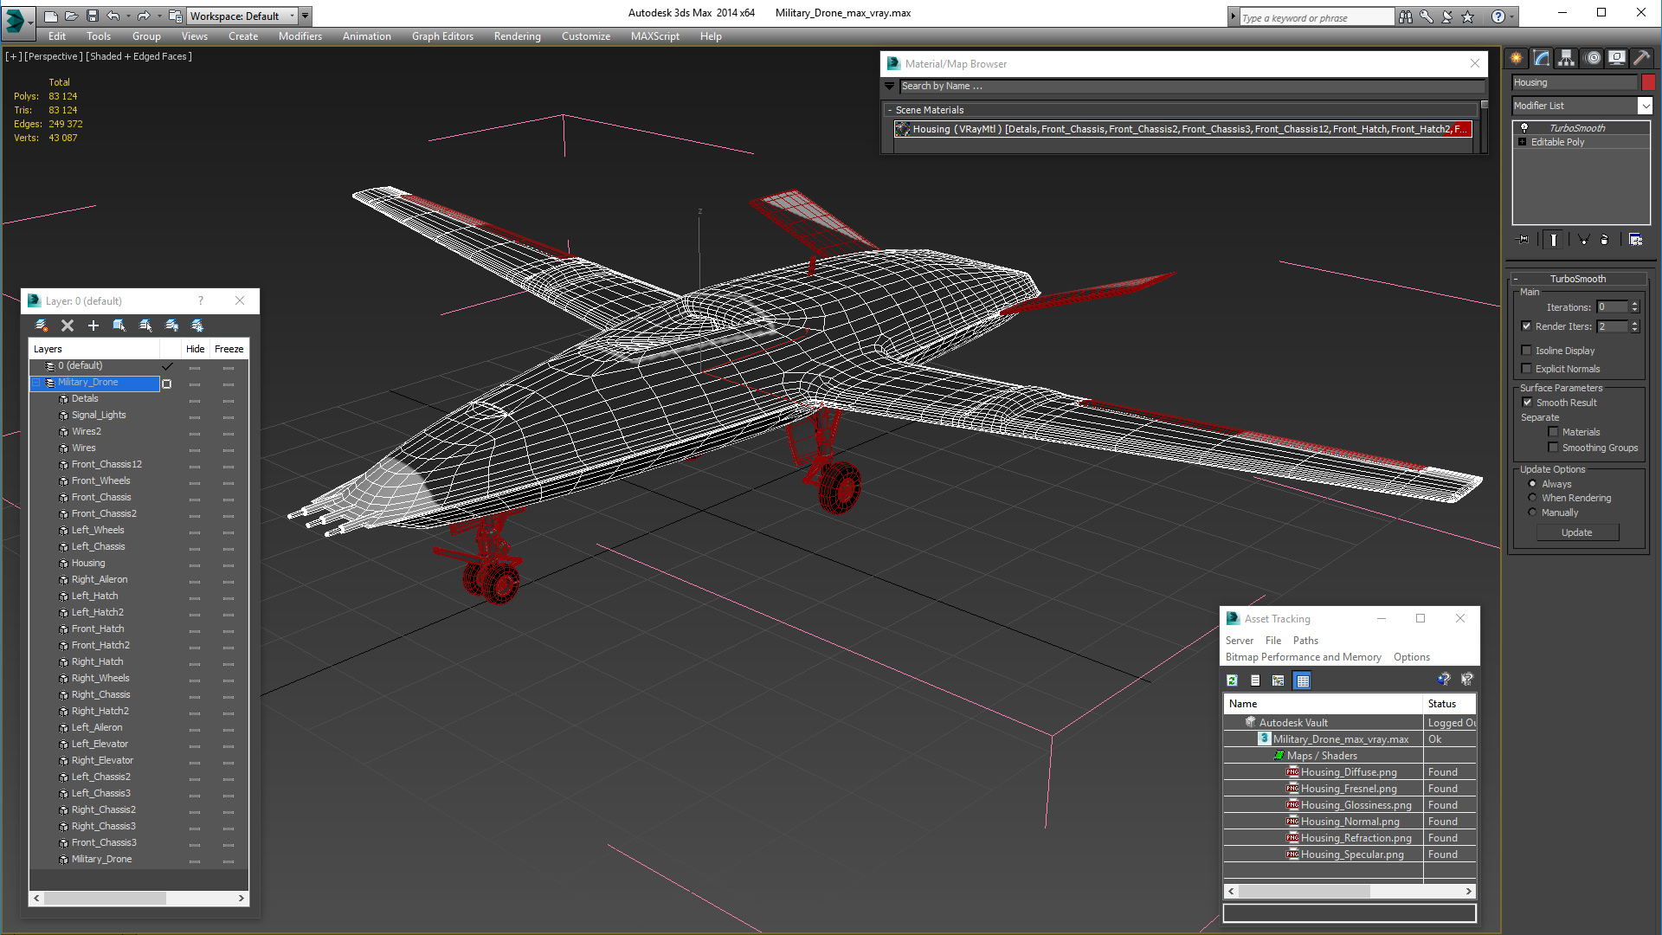
Task: Open Paths menu in Asset Tracking
Action: click(x=1305, y=641)
